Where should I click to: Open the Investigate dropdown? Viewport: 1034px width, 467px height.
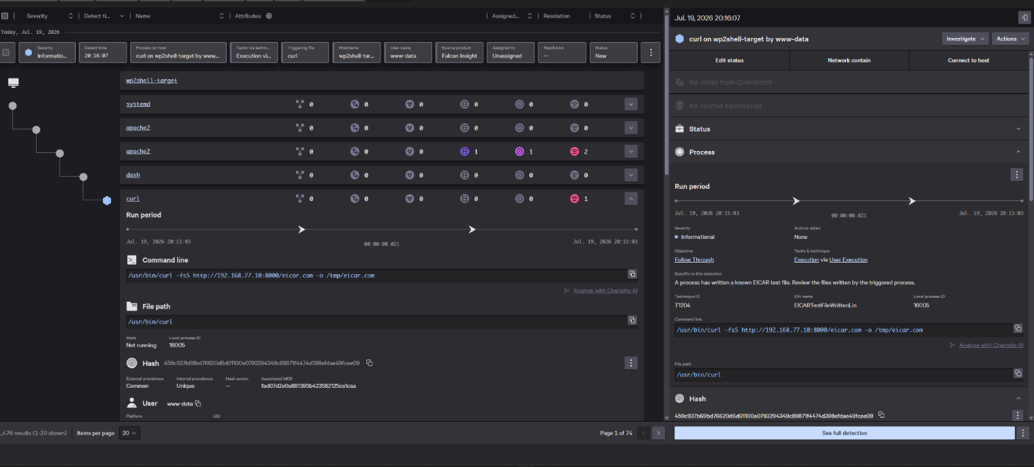[x=965, y=39]
